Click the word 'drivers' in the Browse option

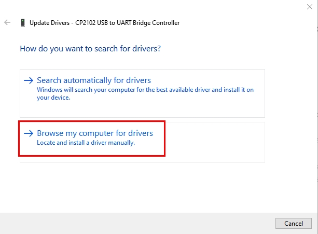coord(141,133)
